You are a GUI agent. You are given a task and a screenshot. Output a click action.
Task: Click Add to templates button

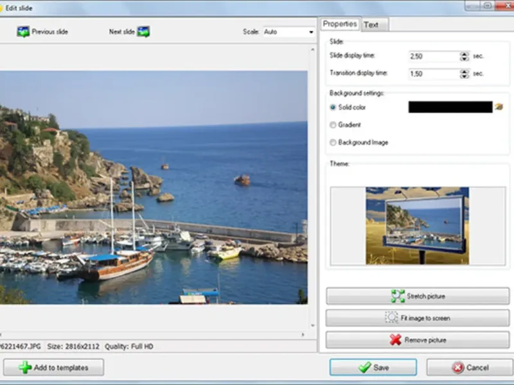coord(54,368)
